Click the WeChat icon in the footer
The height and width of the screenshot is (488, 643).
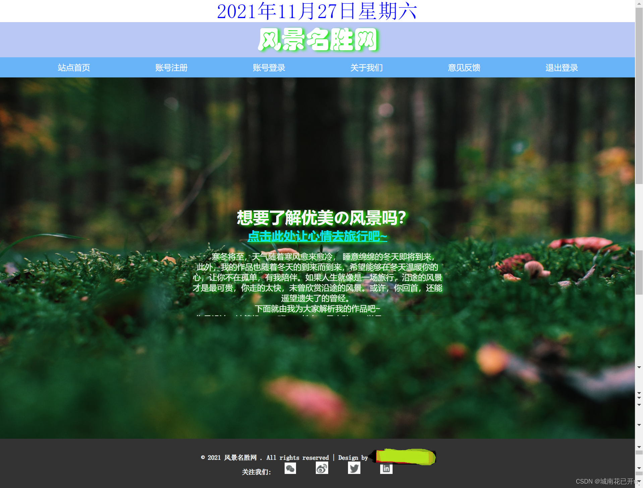(290, 468)
